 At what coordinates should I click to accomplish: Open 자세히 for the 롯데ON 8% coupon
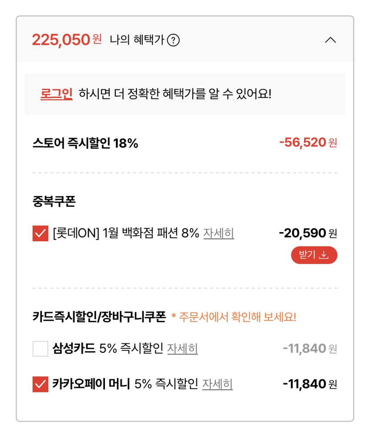tap(219, 233)
